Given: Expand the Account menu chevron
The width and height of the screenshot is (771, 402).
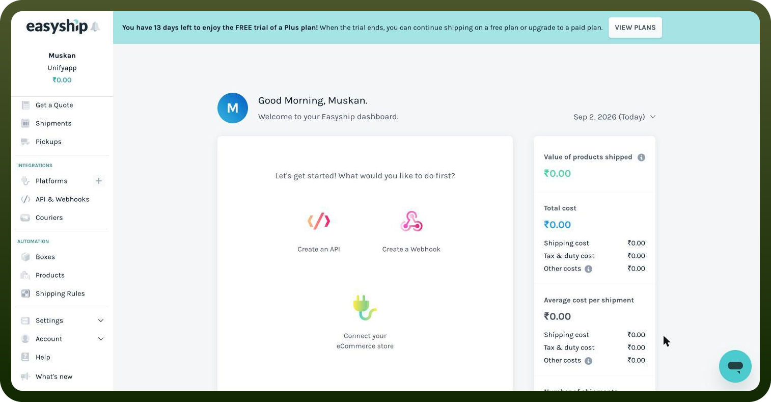Looking at the screenshot, I should [x=101, y=339].
